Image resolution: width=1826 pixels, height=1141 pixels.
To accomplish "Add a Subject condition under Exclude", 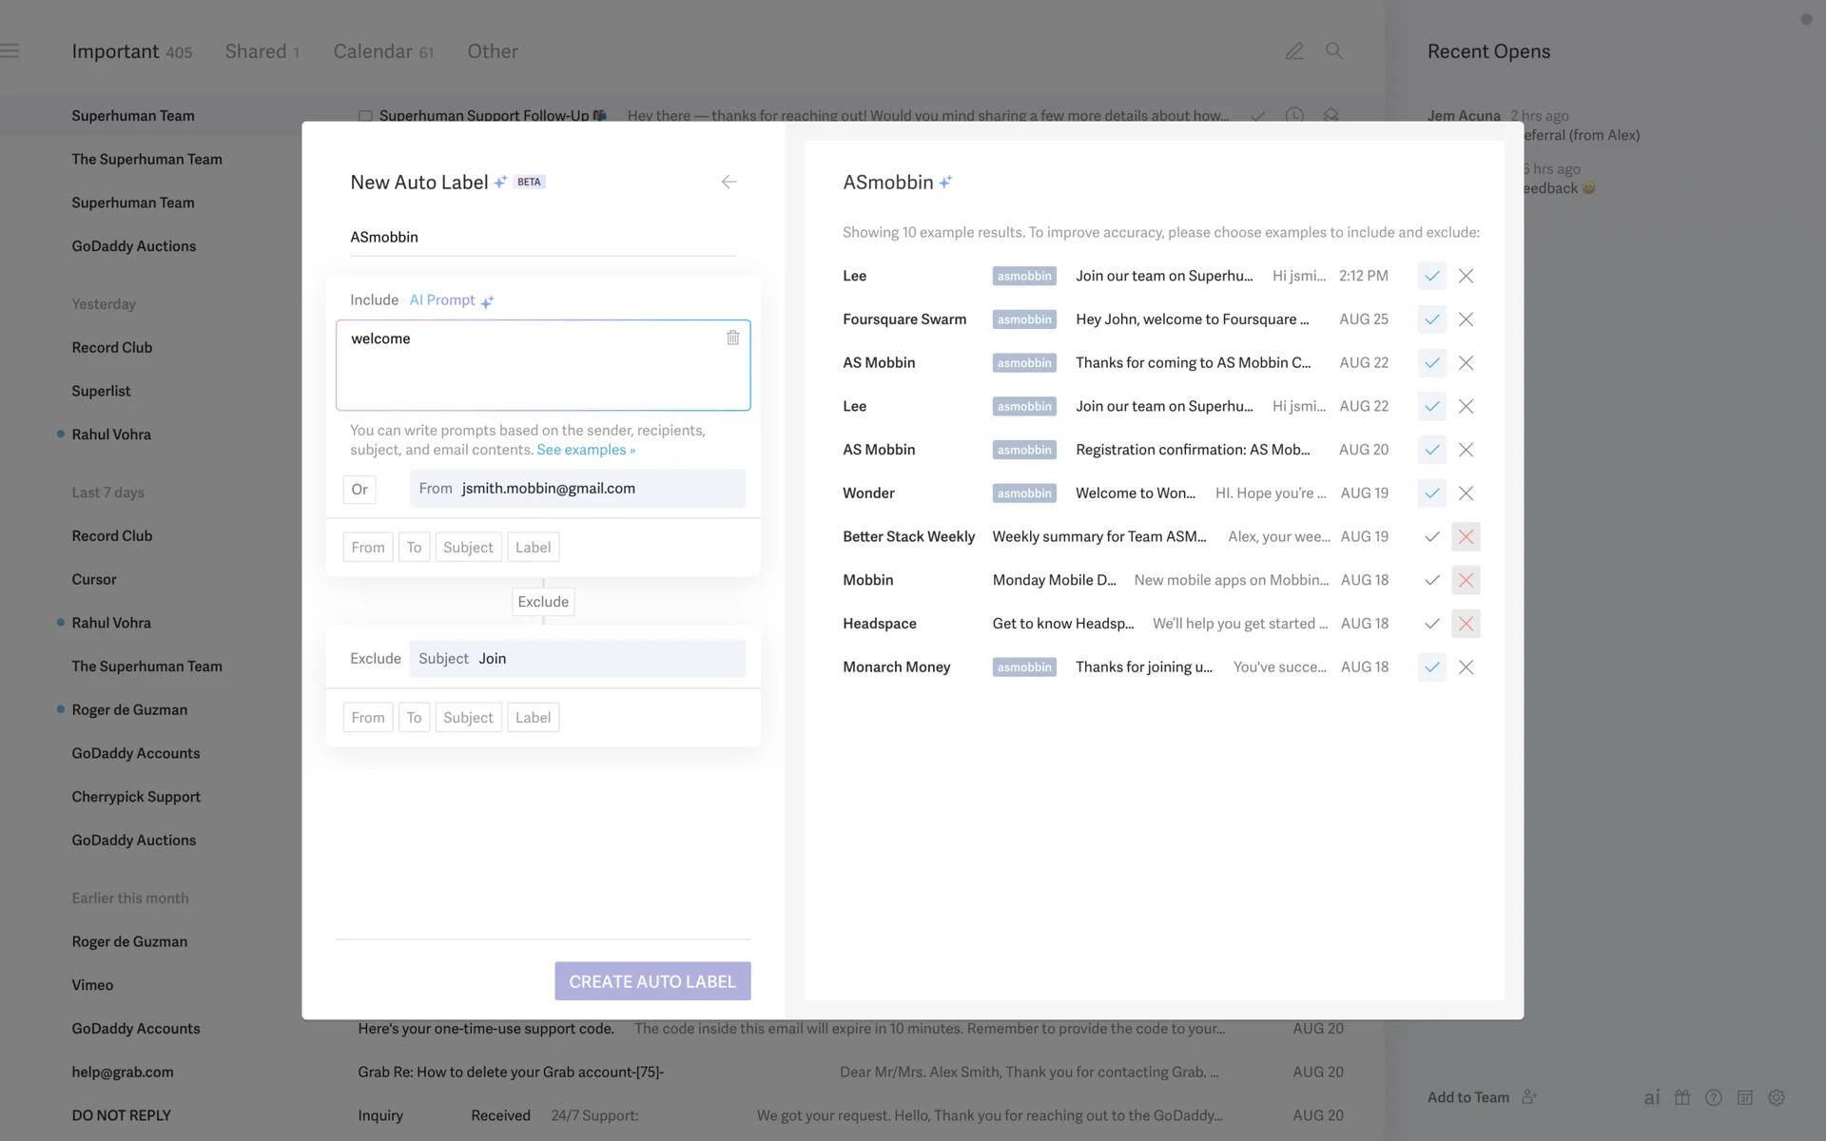I will pos(468,717).
